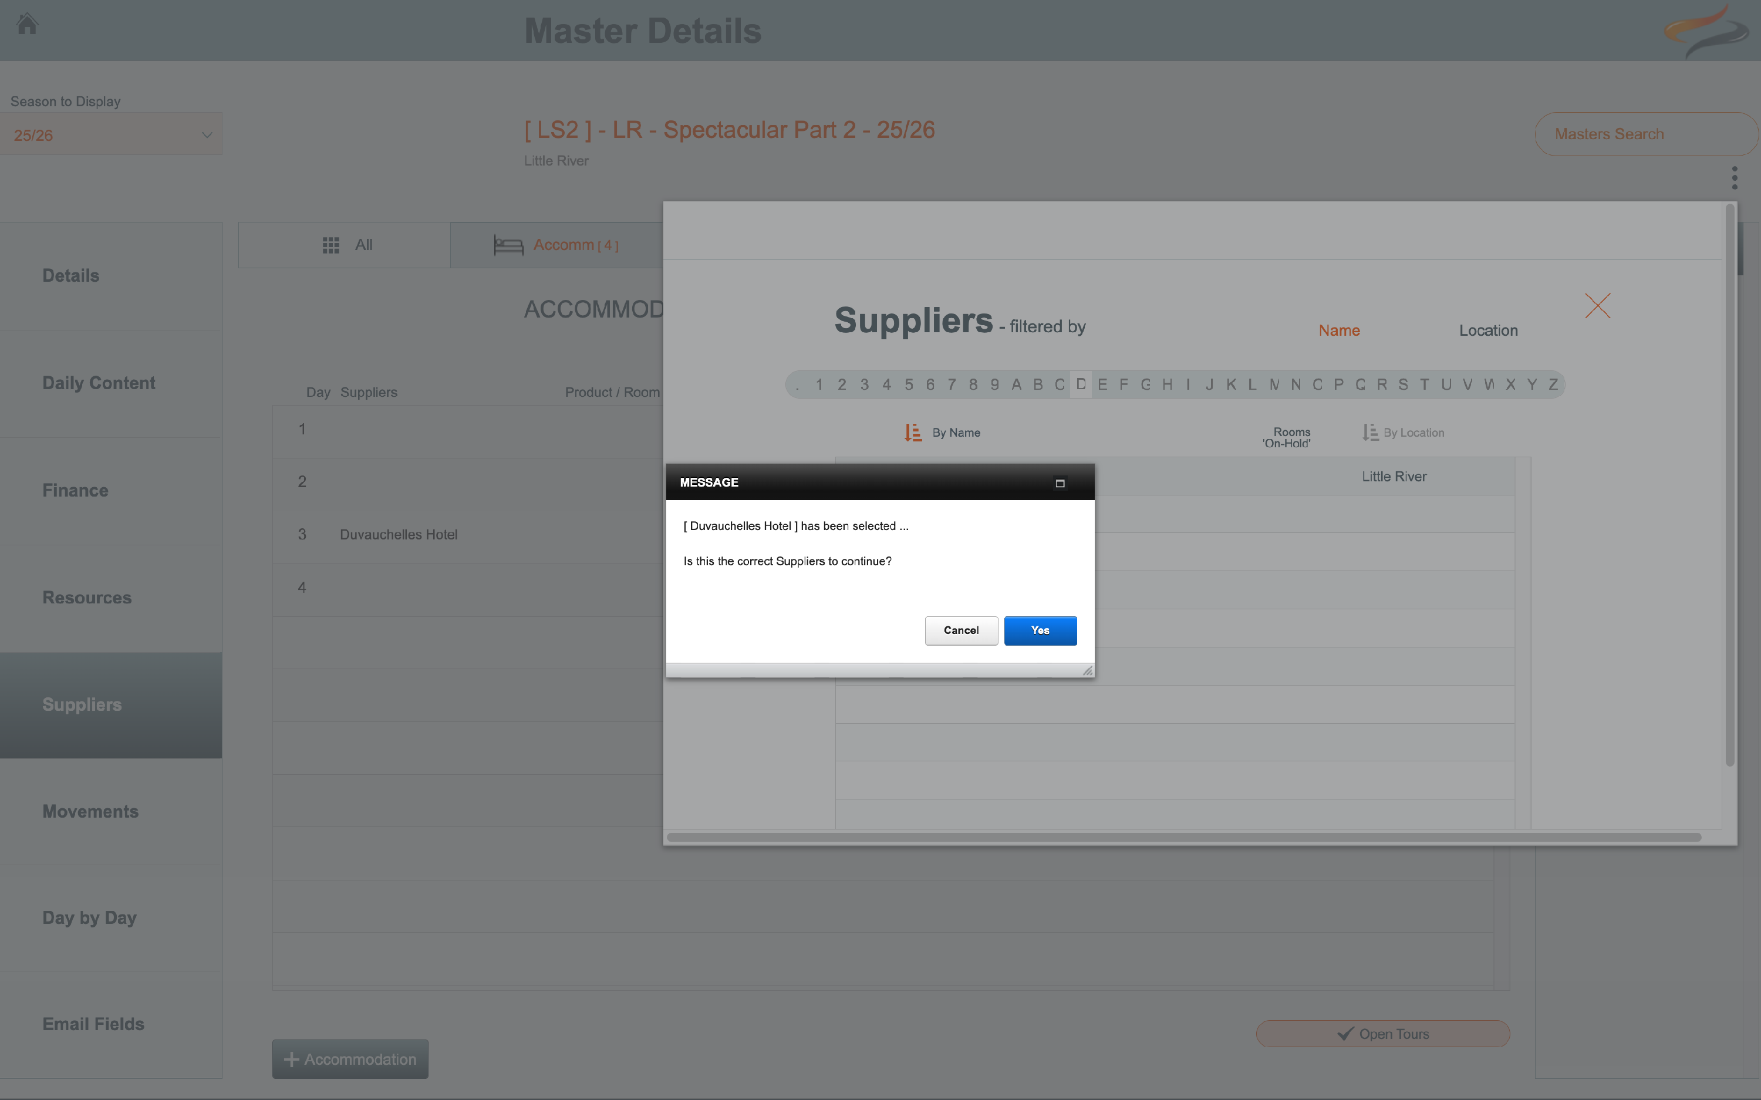Image resolution: width=1761 pixels, height=1100 pixels.
Task: Click the Home icon
Action: [x=27, y=24]
